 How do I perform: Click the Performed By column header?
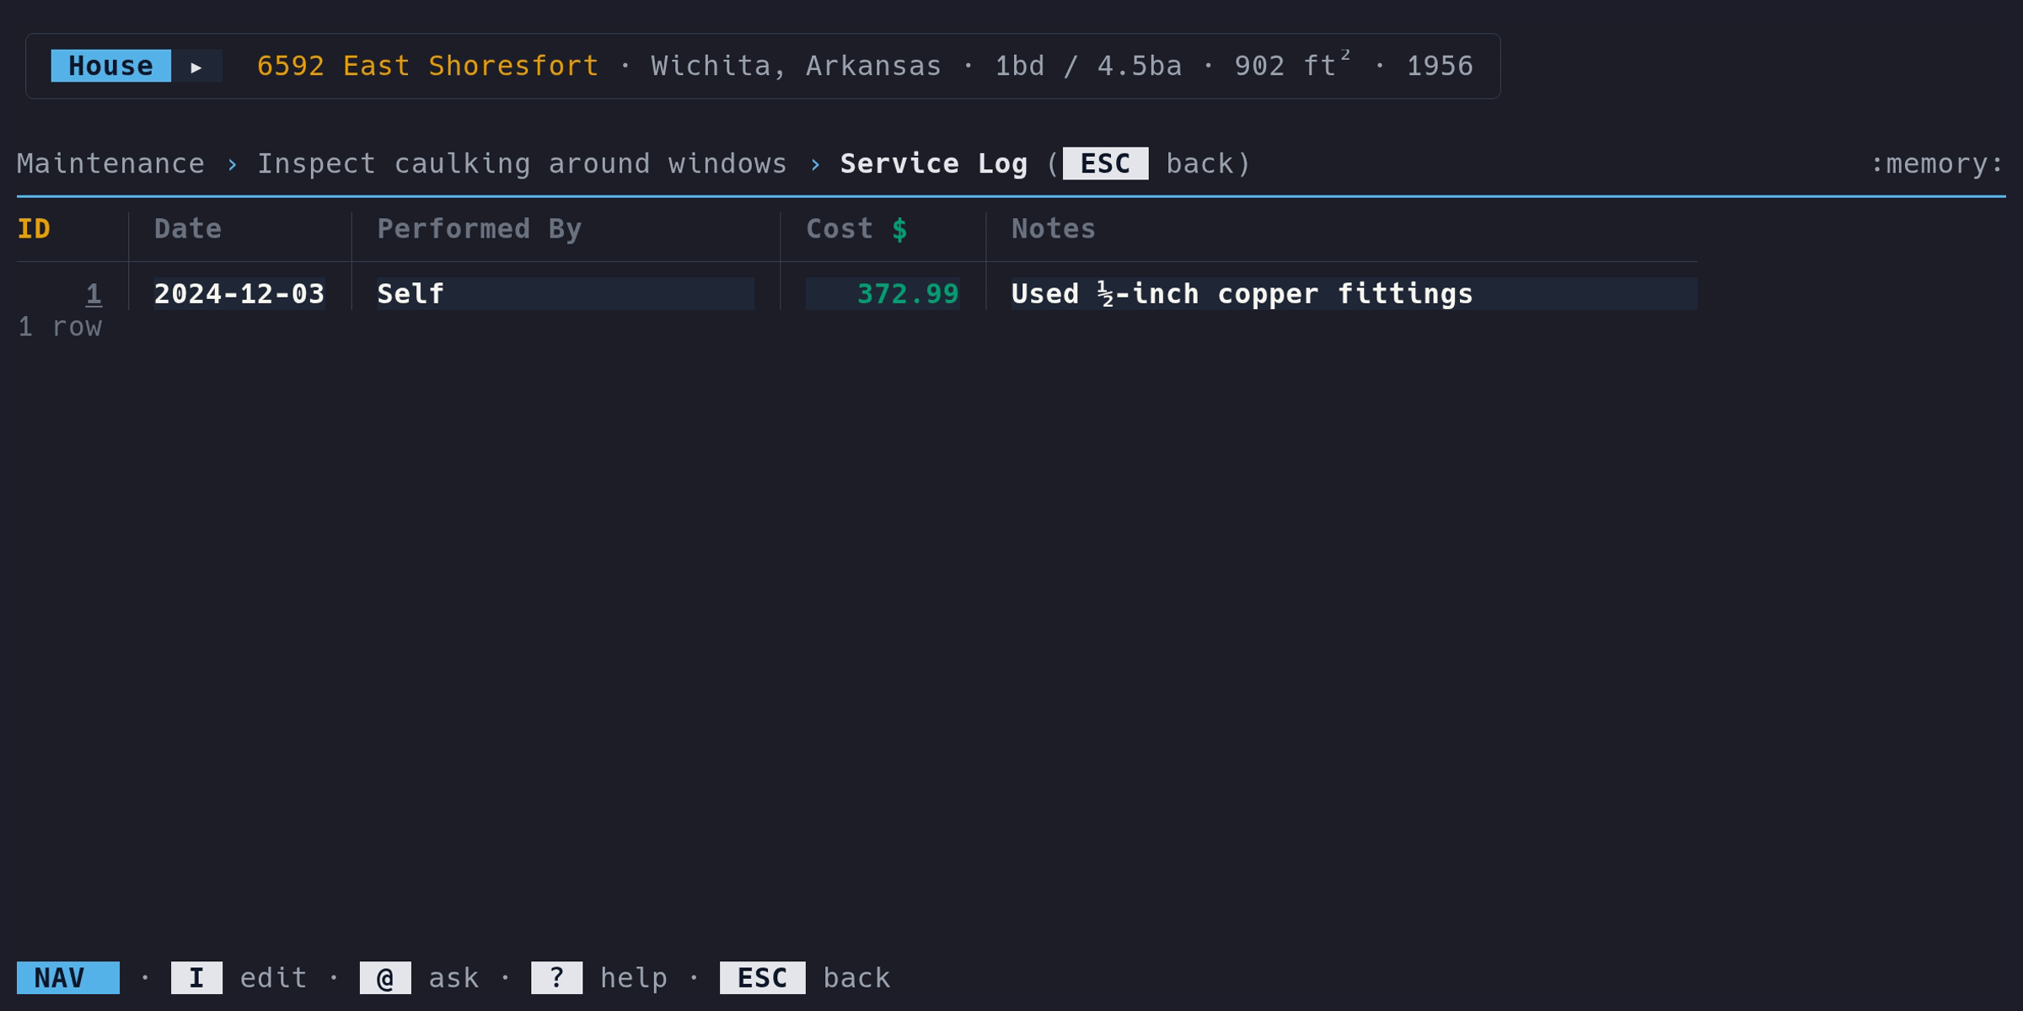click(x=479, y=229)
